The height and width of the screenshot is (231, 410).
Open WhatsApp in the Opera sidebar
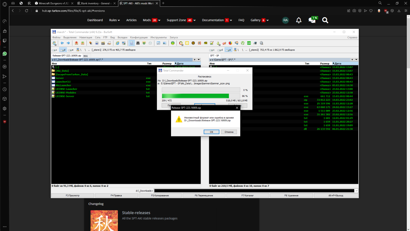pos(4,54)
